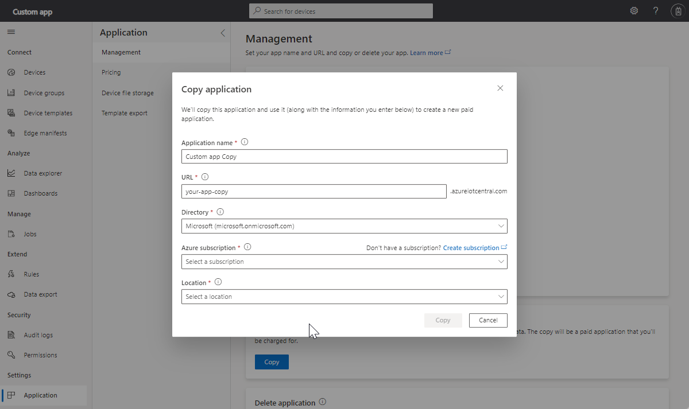The width and height of the screenshot is (689, 409).
Task: Open the settings gear icon
Action: (x=634, y=11)
